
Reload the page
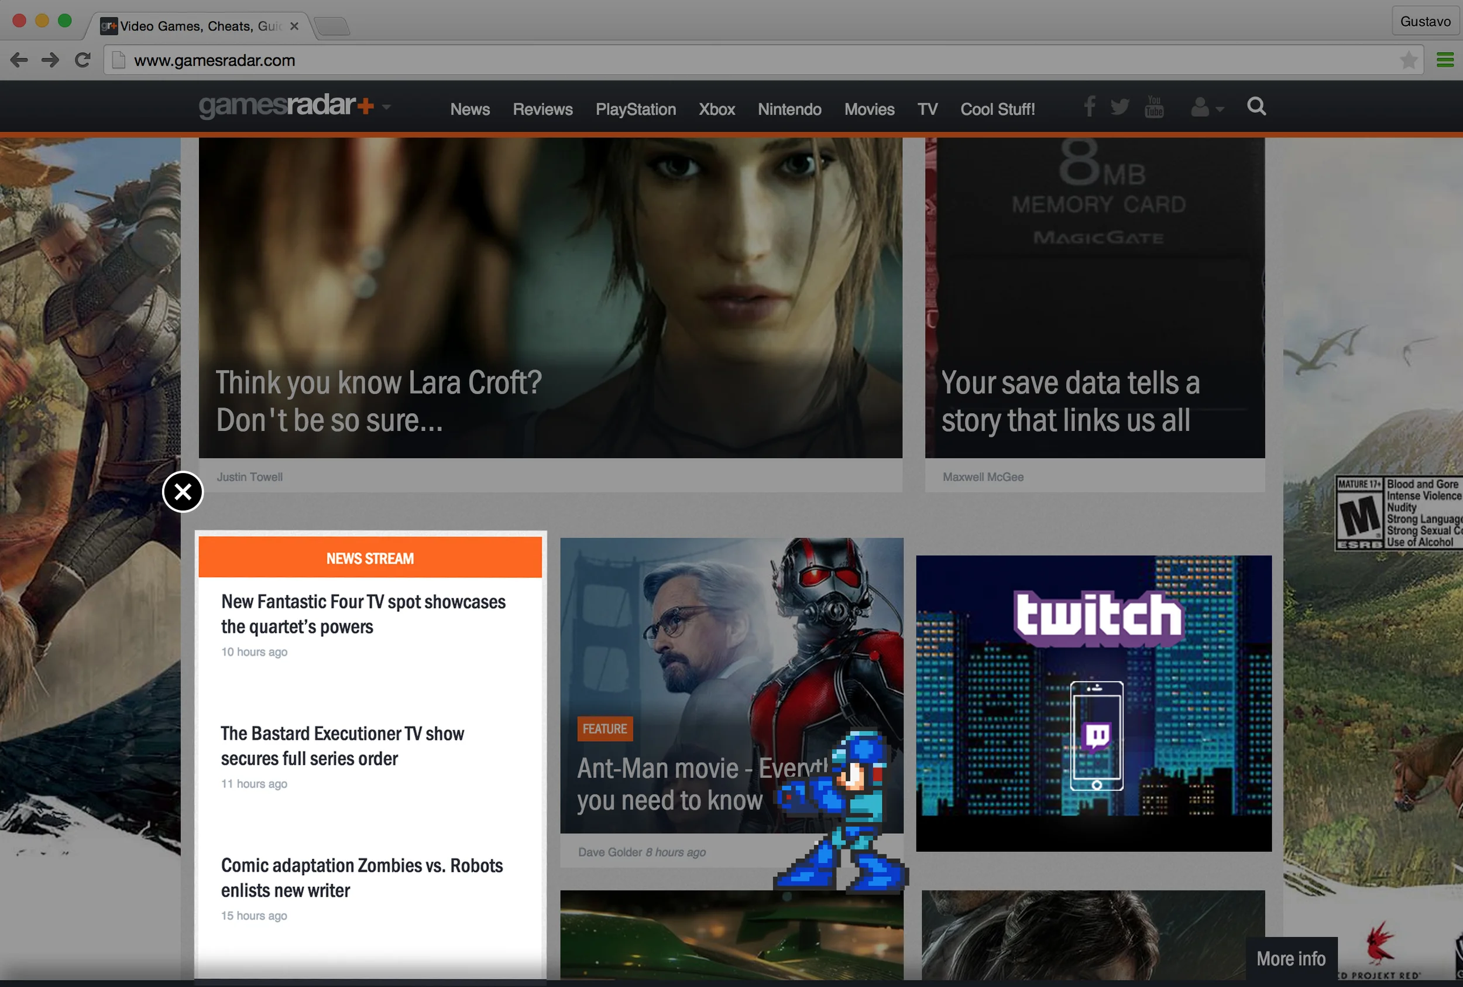83,60
